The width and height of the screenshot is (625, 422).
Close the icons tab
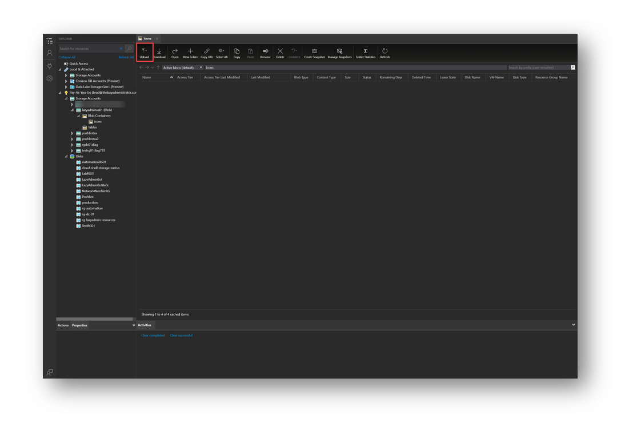(x=157, y=39)
